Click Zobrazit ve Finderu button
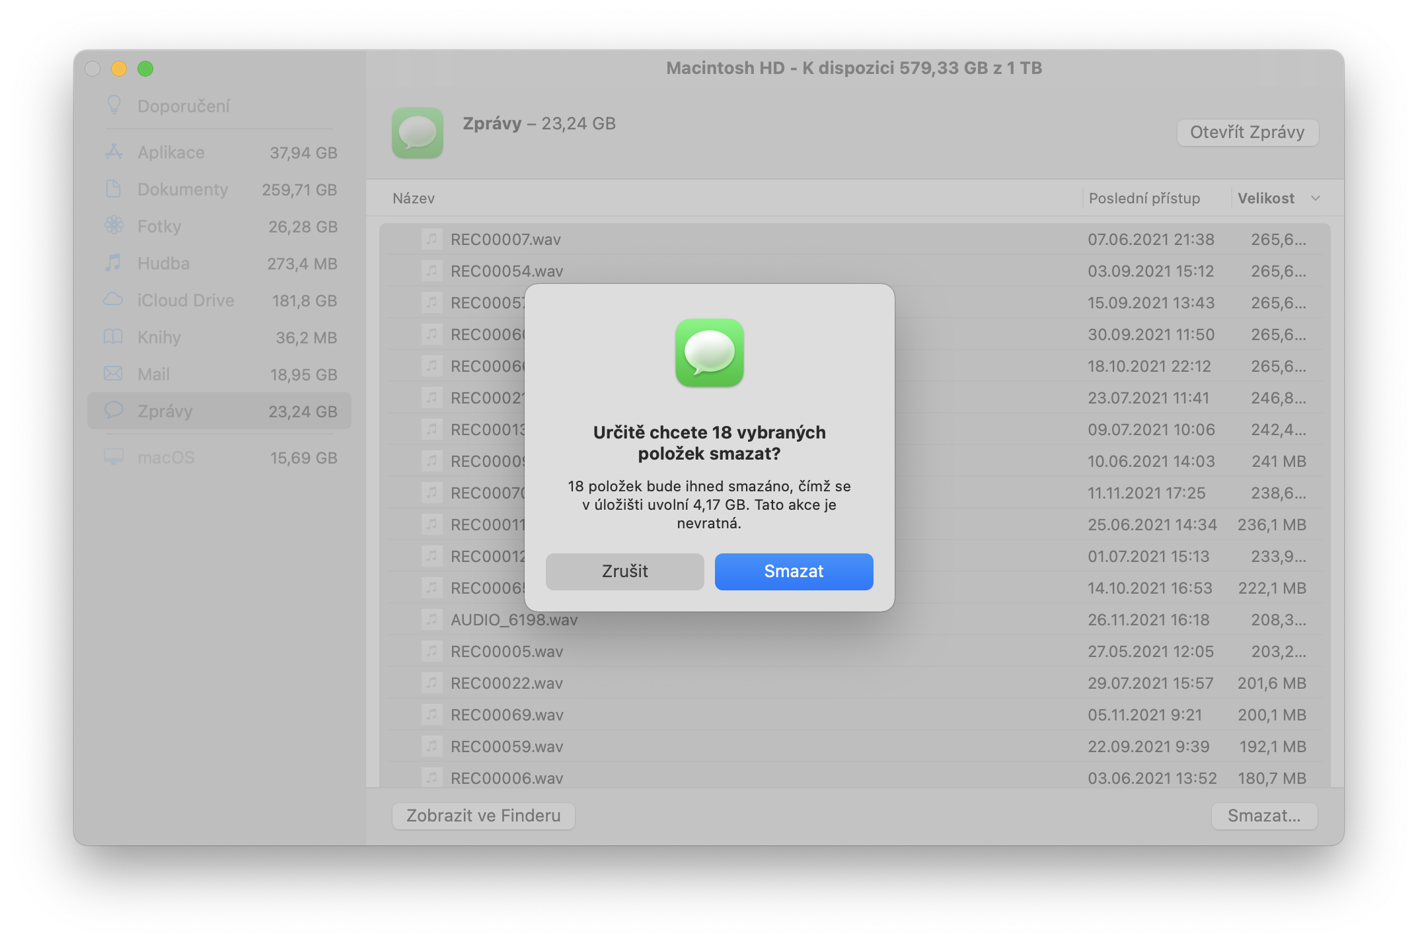 [483, 816]
